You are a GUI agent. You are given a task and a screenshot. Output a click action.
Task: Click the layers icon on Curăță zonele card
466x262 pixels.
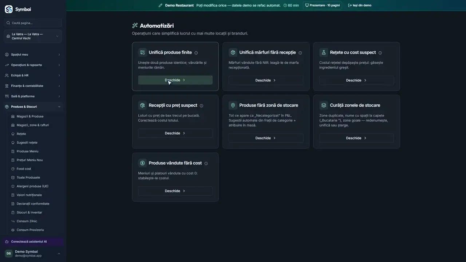[324, 106]
